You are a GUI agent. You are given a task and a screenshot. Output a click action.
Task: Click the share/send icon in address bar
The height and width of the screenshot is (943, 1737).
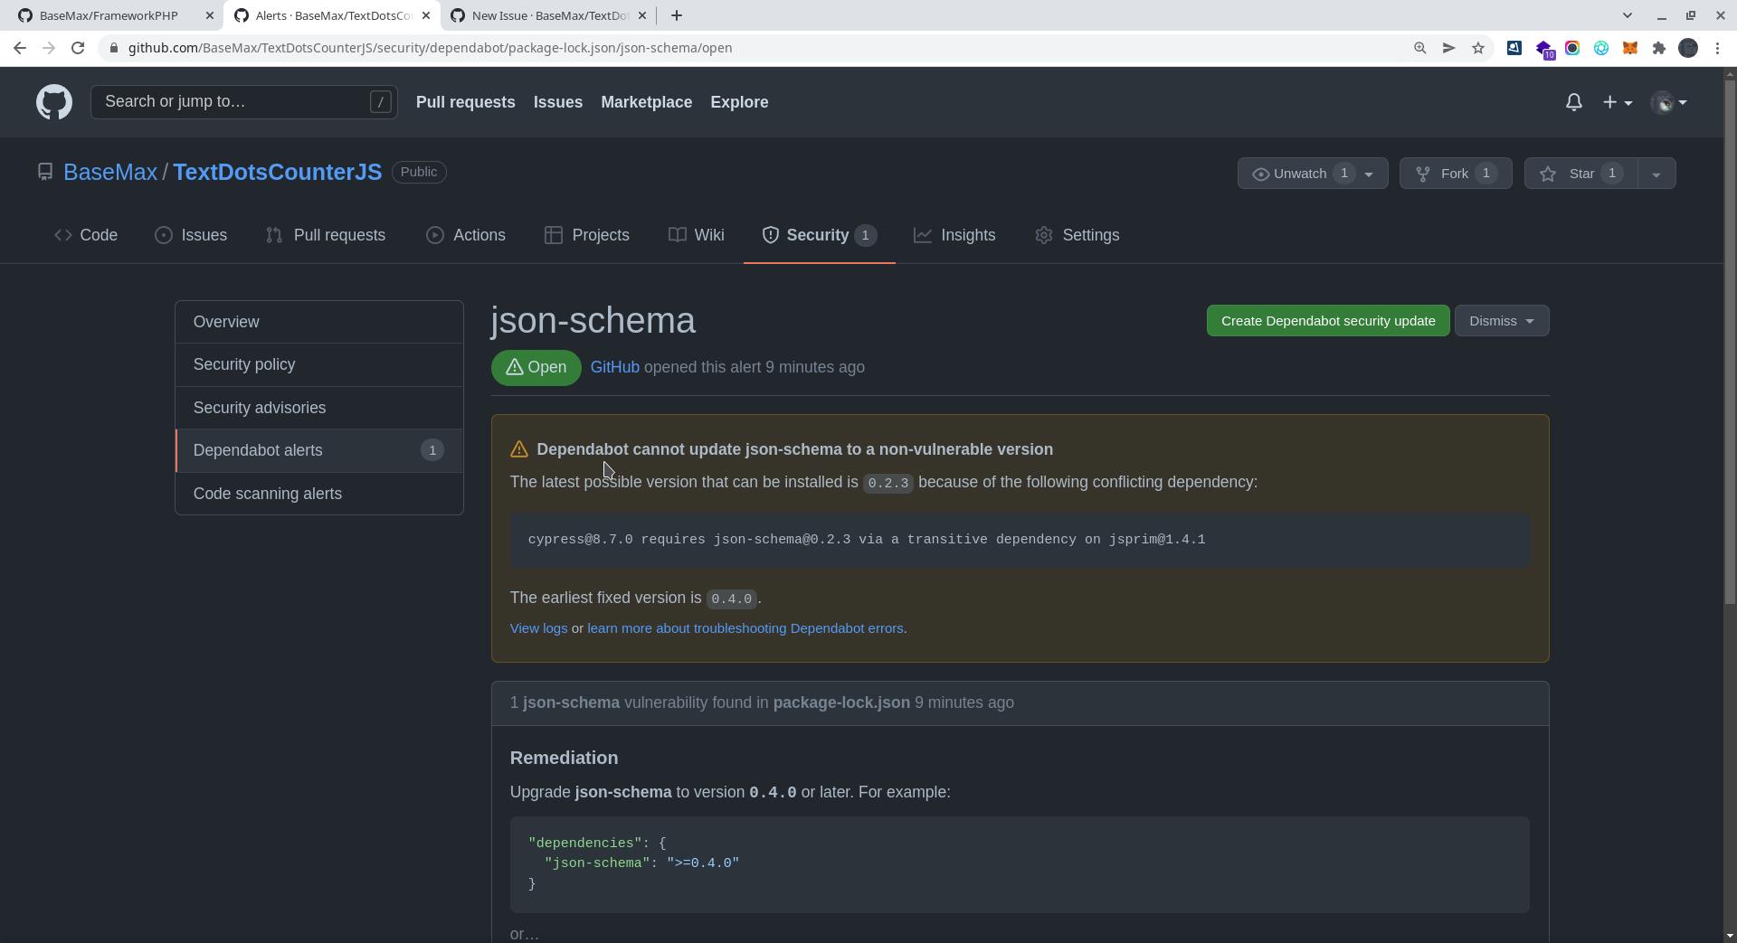tap(1449, 48)
